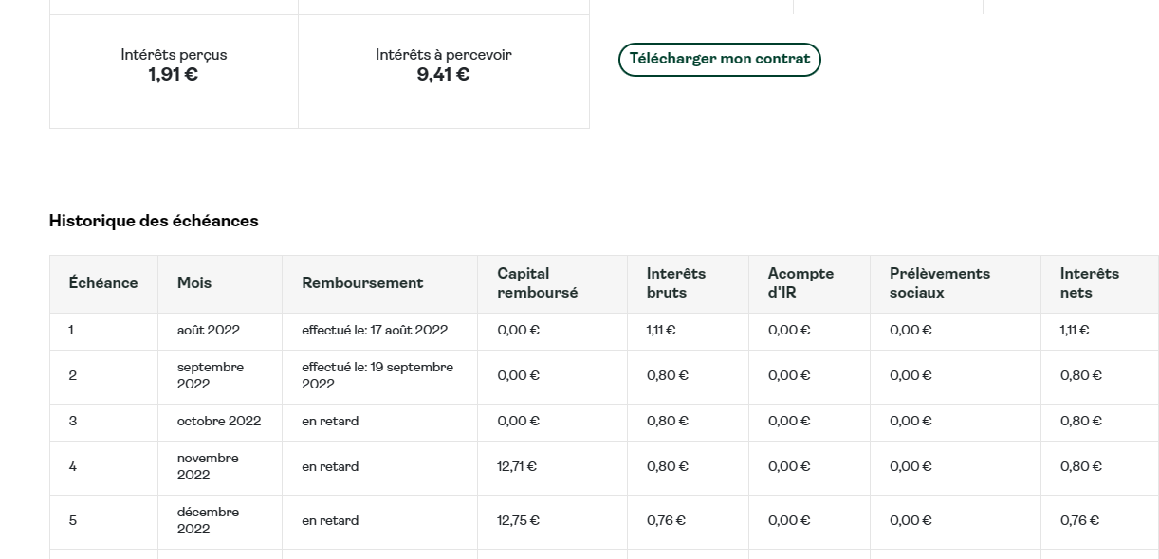Click 'effectué le: 17 août 2022' status
Image resolution: width=1159 pixels, height=559 pixels.
pos(375,331)
